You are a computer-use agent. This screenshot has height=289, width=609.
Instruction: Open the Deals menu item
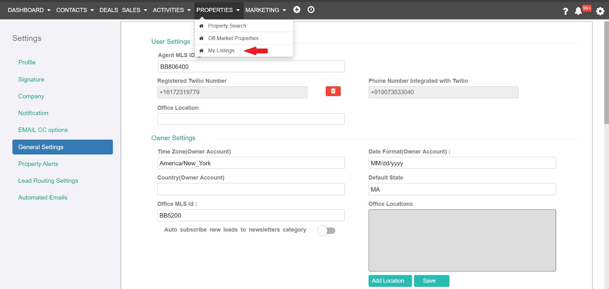108,10
